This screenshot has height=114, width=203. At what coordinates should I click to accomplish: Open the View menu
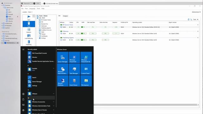26,9
